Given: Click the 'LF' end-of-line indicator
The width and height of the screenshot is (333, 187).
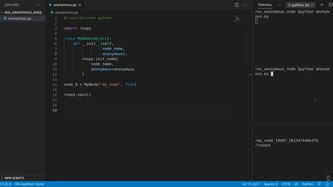Looking at the screenshot, I should point(296,184).
